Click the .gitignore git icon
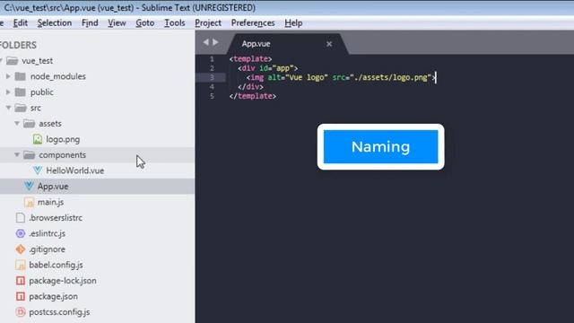The image size is (574, 323). pyautogui.click(x=21, y=249)
